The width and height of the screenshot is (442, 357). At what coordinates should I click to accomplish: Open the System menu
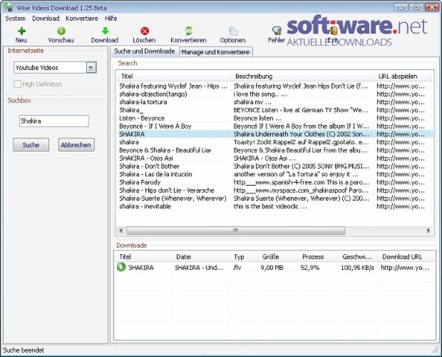click(15, 19)
